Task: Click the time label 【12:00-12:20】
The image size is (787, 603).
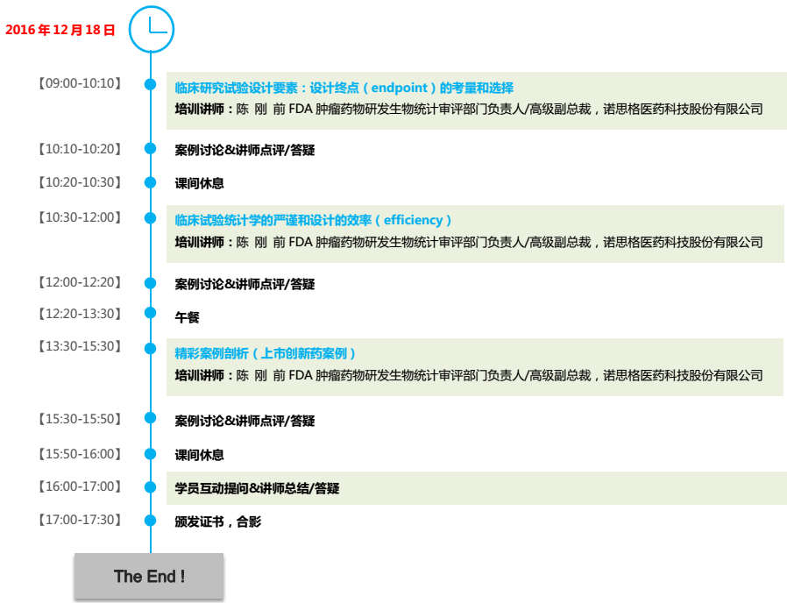Action: click(x=81, y=282)
